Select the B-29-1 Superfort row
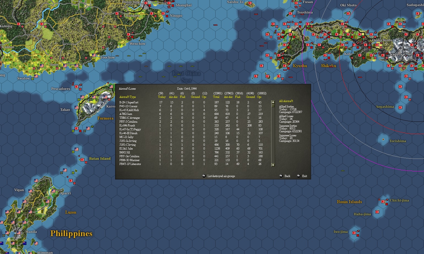 coord(191,102)
